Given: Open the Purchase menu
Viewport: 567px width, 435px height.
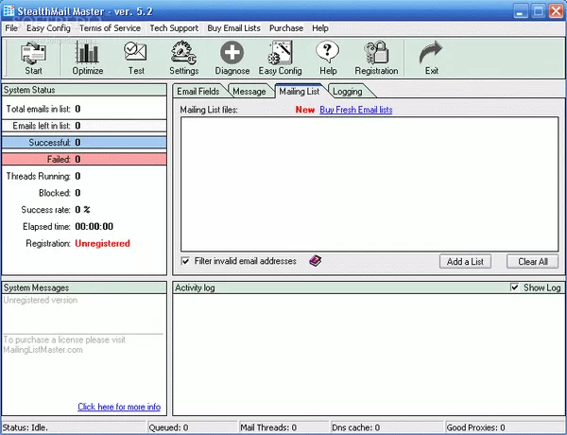Looking at the screenshot, I should point(286,28).
